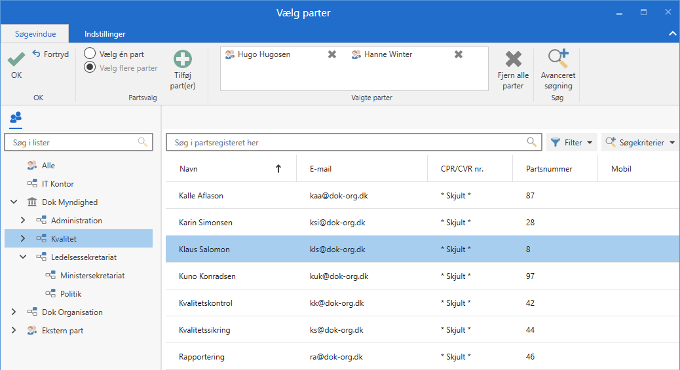Click the sort arrow in Navn column
680x370 pixels.
click(x=278, y=169)
